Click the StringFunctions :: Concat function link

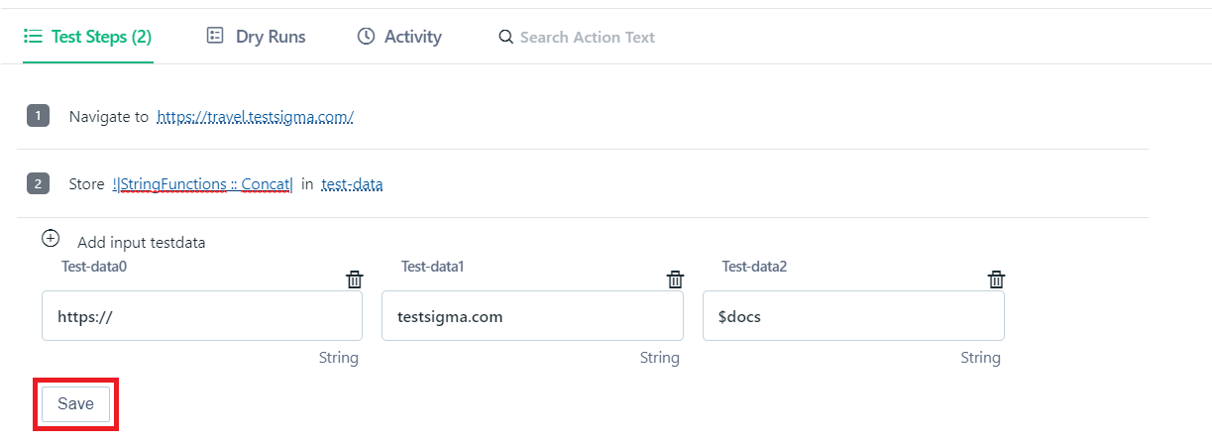tap(203, 183)
